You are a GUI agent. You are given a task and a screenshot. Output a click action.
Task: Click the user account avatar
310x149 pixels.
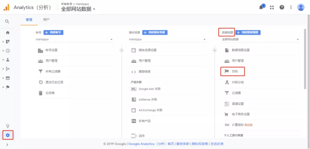[x=301, y=7]
